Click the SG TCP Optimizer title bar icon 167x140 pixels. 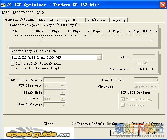click(3, 5)
